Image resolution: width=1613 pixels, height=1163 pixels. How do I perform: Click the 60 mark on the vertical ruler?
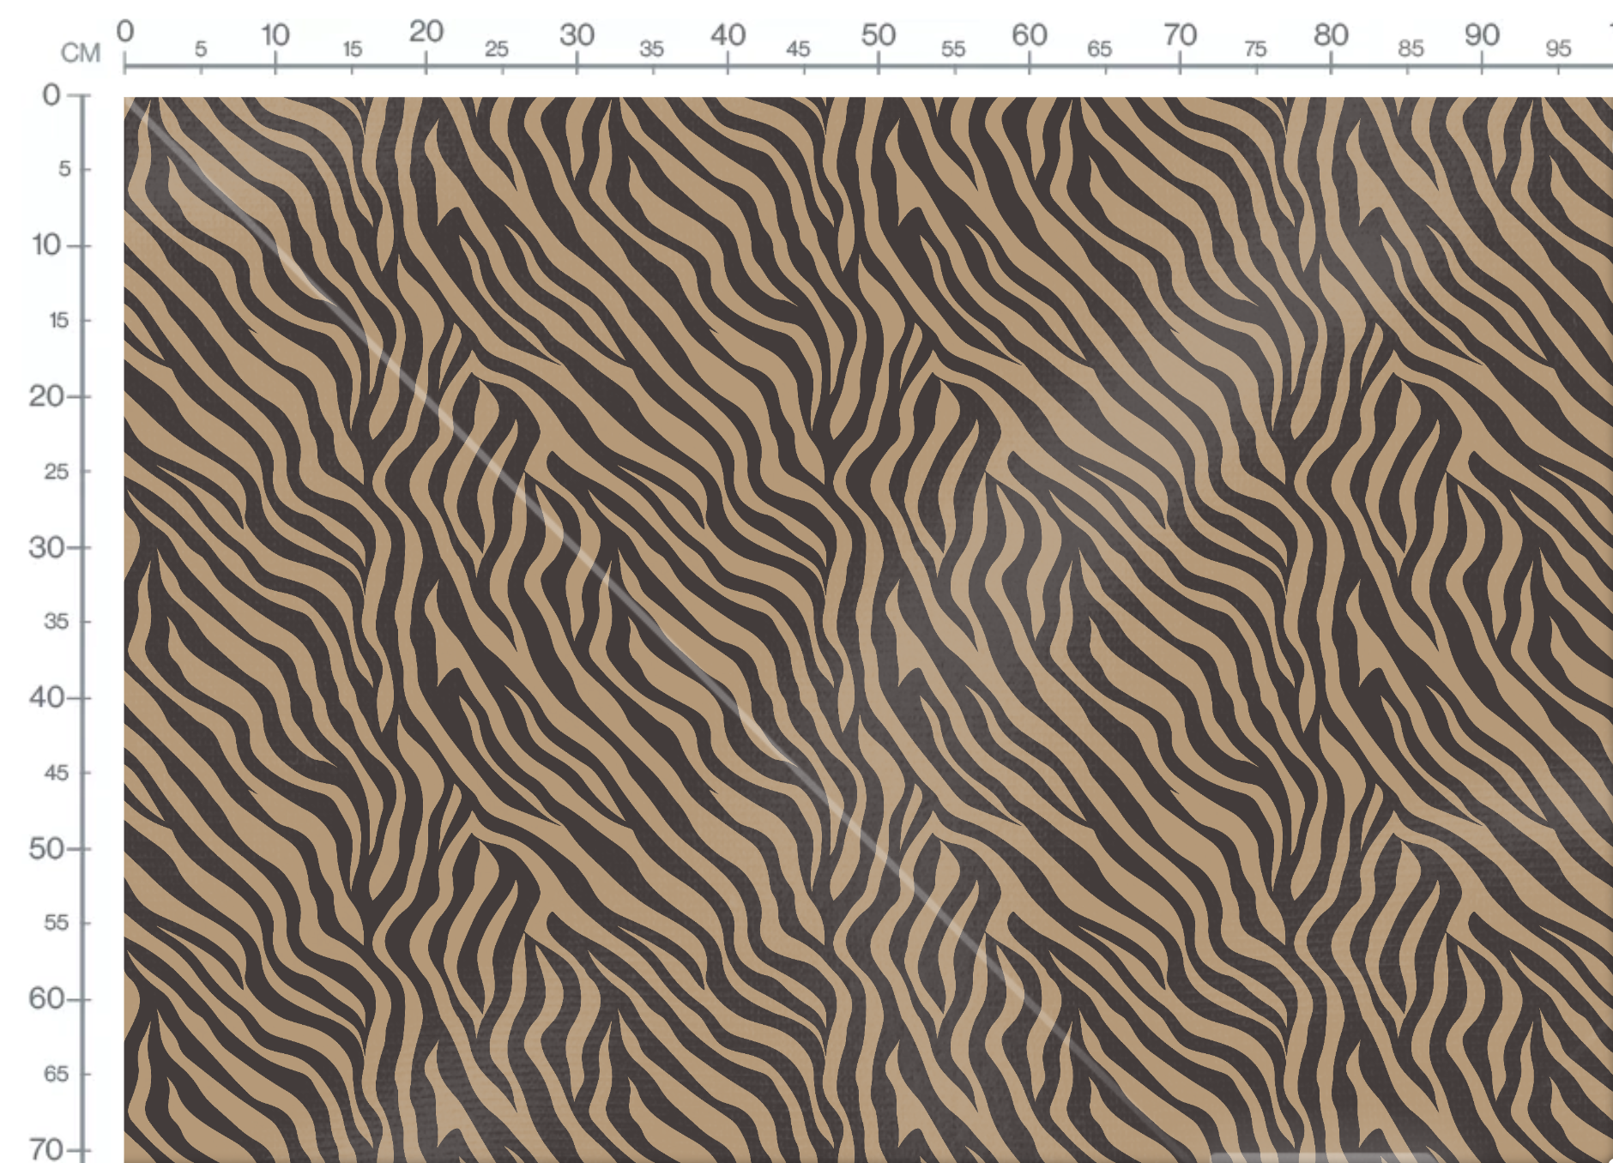pyautogui.click(x=47, y=998)
